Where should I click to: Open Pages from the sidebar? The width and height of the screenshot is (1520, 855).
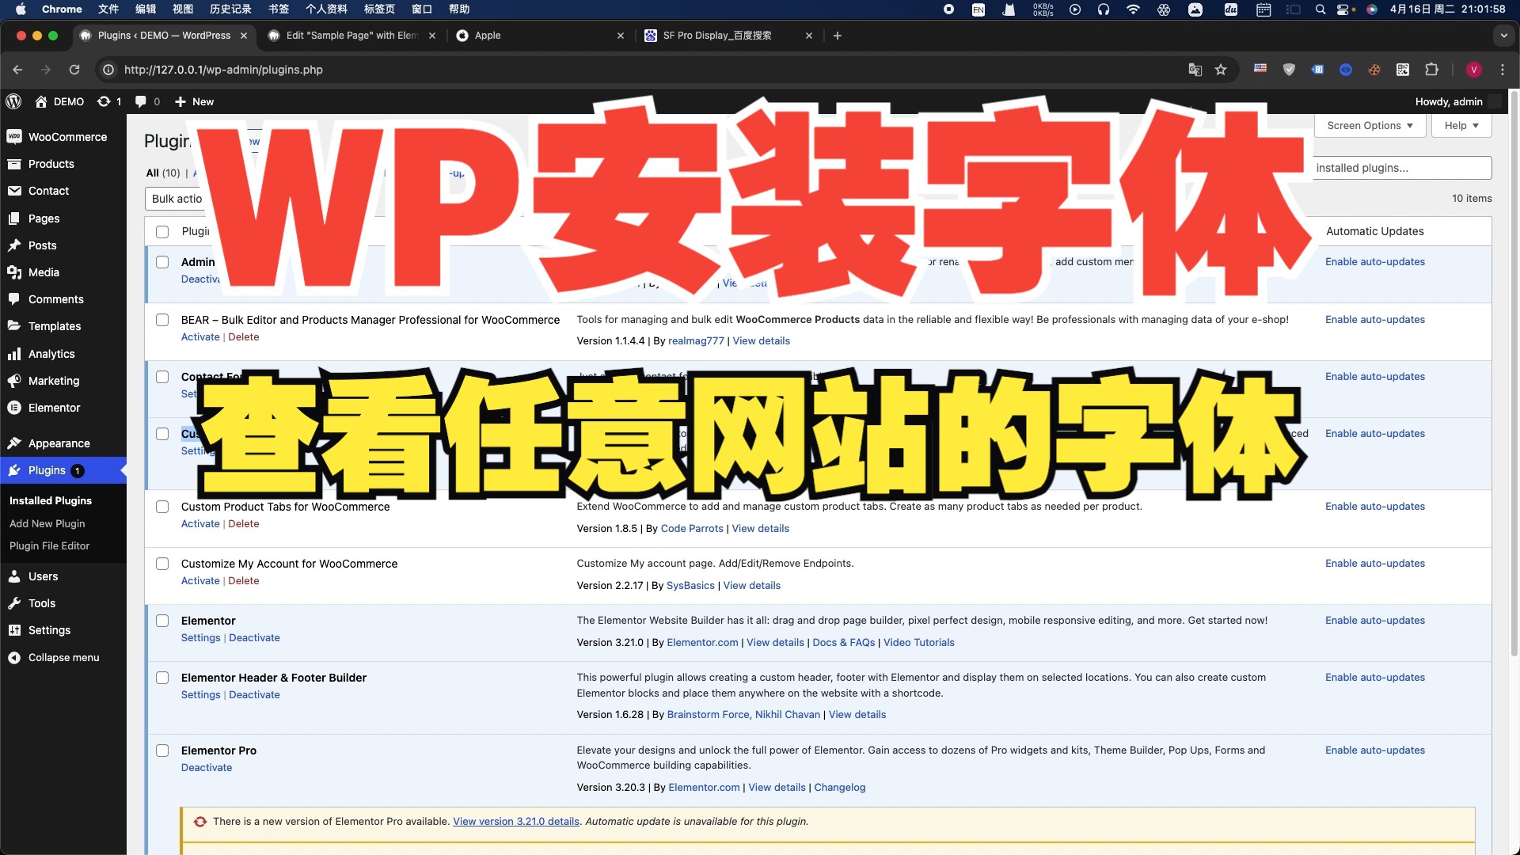(x=44, y=218)
